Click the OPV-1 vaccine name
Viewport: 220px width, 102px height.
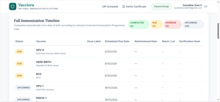click(40, 86)
